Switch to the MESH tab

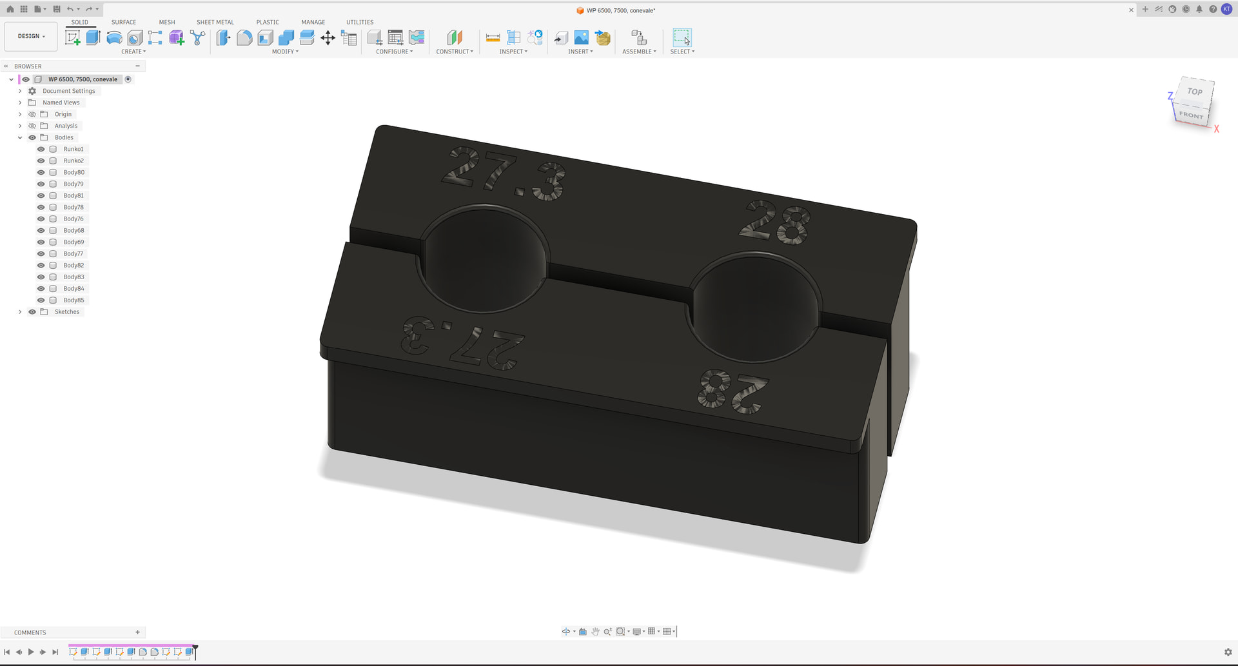coord(167,22)
